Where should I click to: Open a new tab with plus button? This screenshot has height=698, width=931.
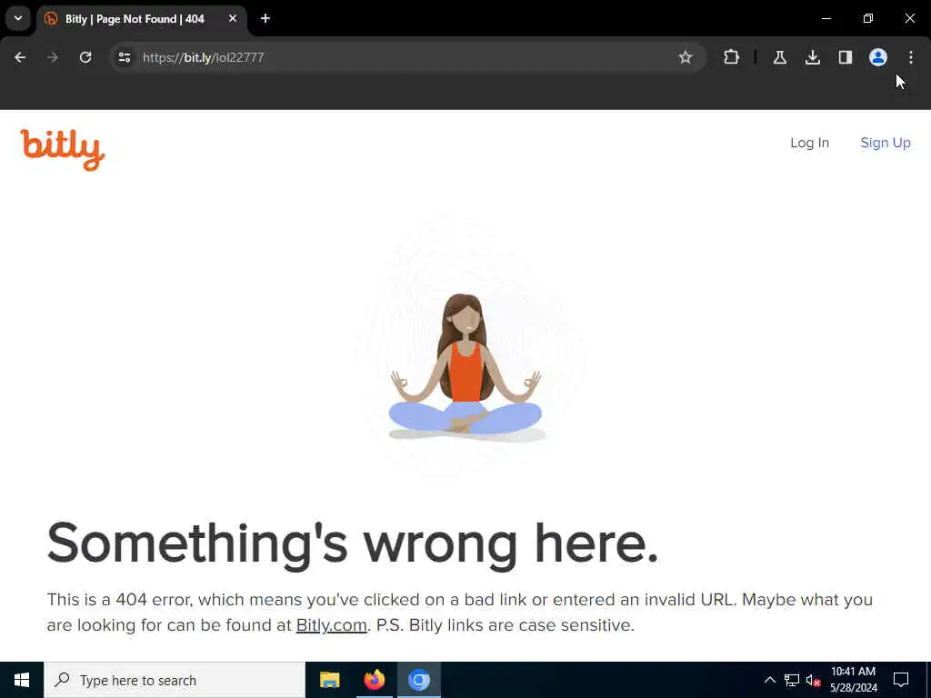(x=265, y=19)
